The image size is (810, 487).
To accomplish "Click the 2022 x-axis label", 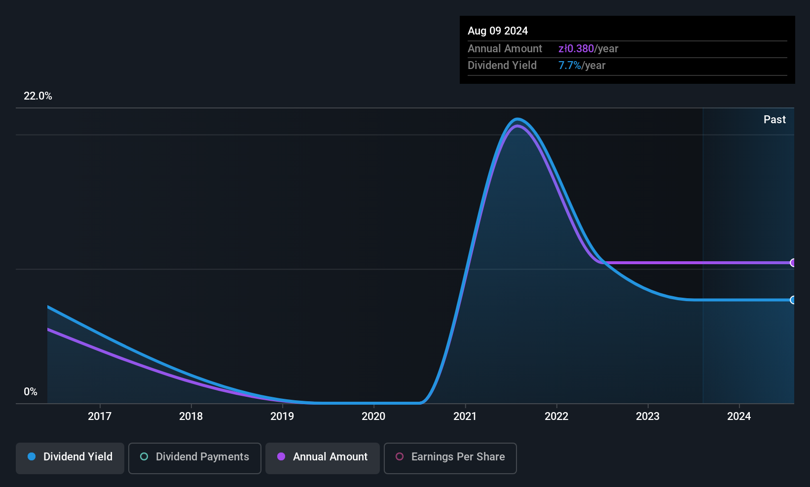I will (x=556, y=417).
